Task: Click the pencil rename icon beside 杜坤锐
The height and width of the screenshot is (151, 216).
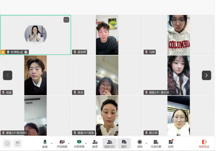Action: pyautogui.click(x=22, y=52)
